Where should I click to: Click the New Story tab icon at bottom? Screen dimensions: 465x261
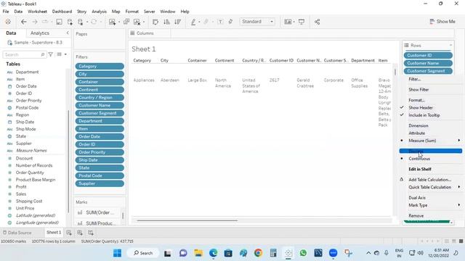click(91, 233)
